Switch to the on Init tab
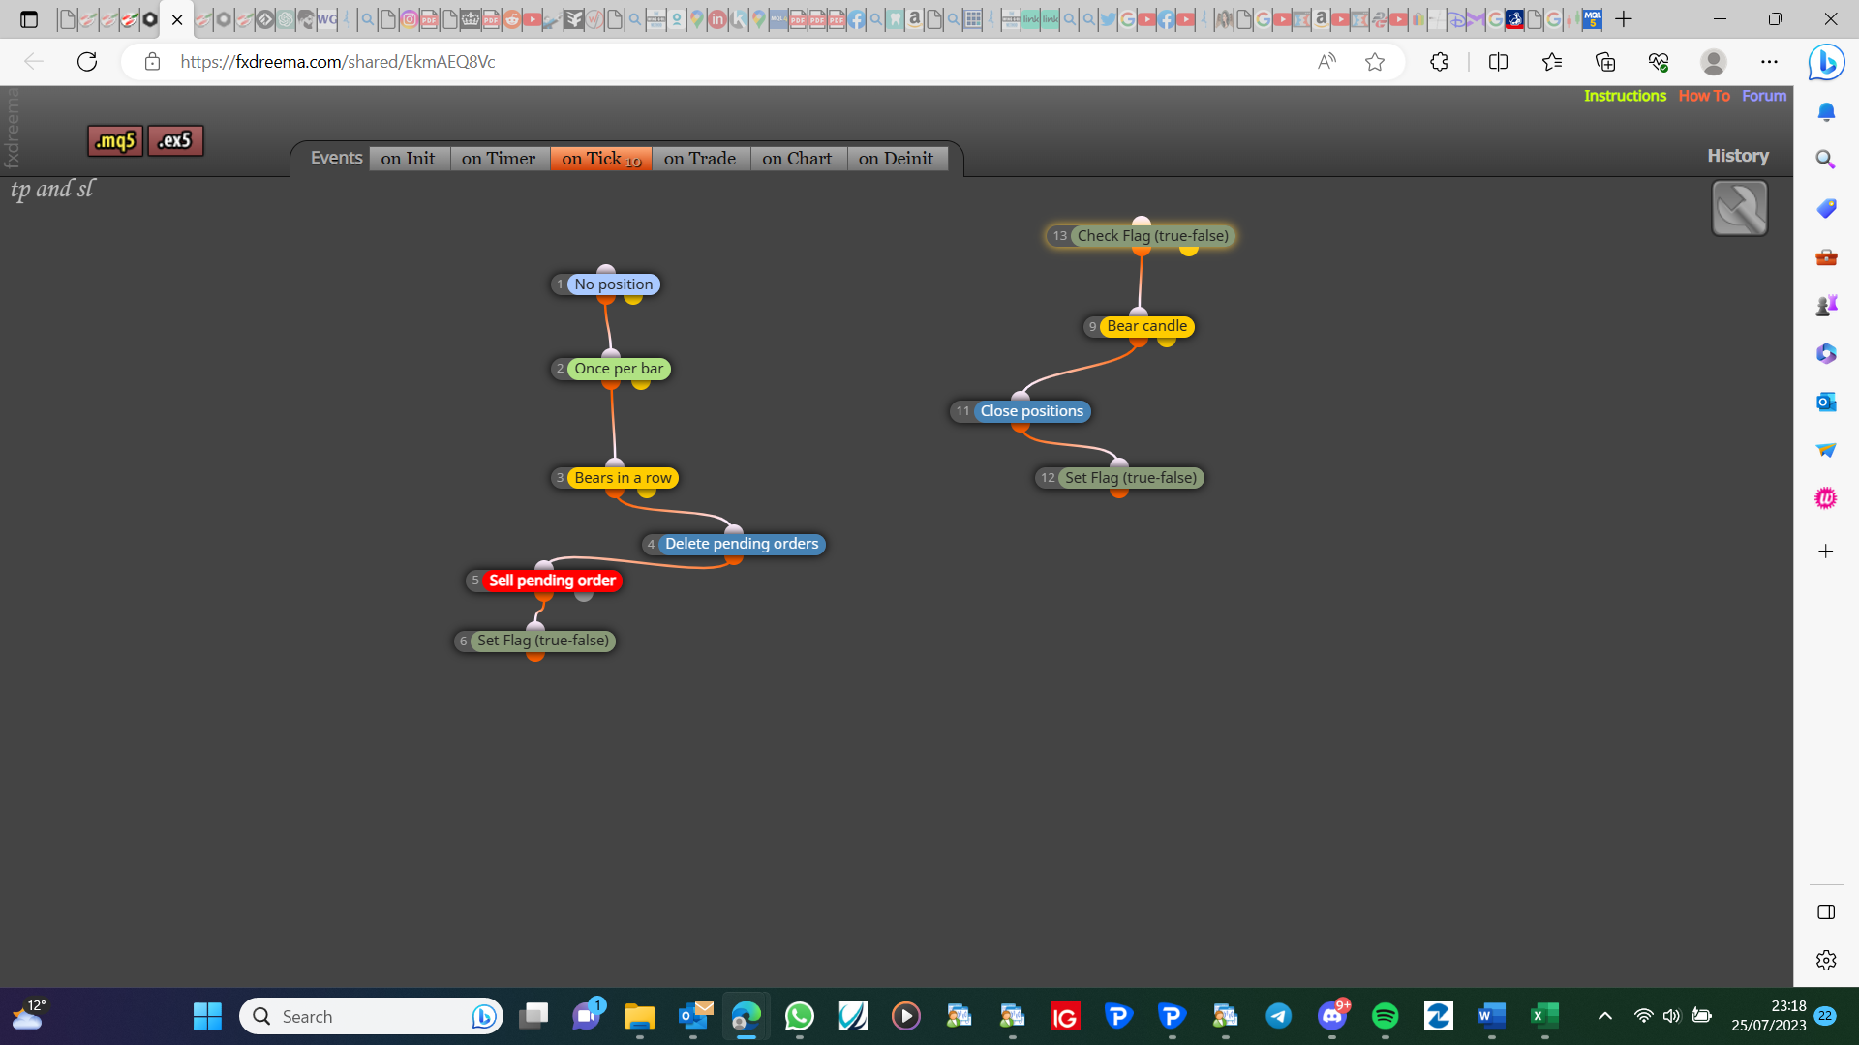 [x=409, y=159]
